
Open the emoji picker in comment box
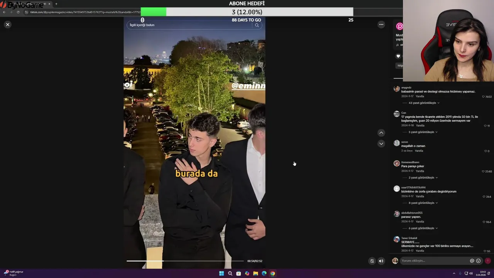(x=478, y=261)
